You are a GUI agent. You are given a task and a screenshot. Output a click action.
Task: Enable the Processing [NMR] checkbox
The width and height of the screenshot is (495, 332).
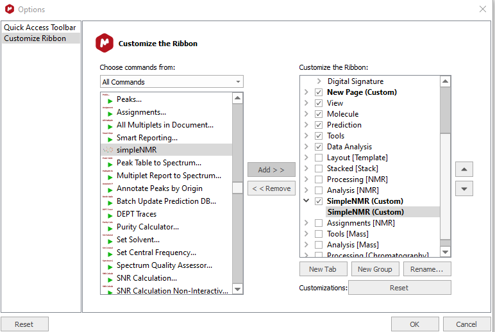point(319,179)
